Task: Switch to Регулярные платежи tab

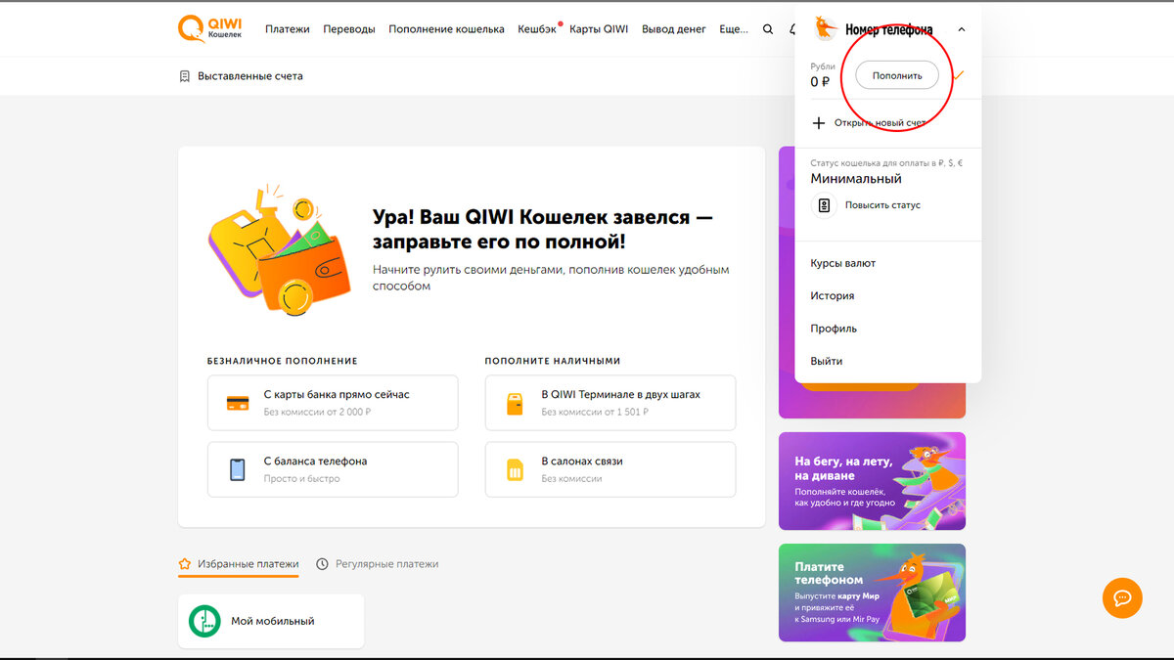Action: pyautogui.click(x=377, y=564)
